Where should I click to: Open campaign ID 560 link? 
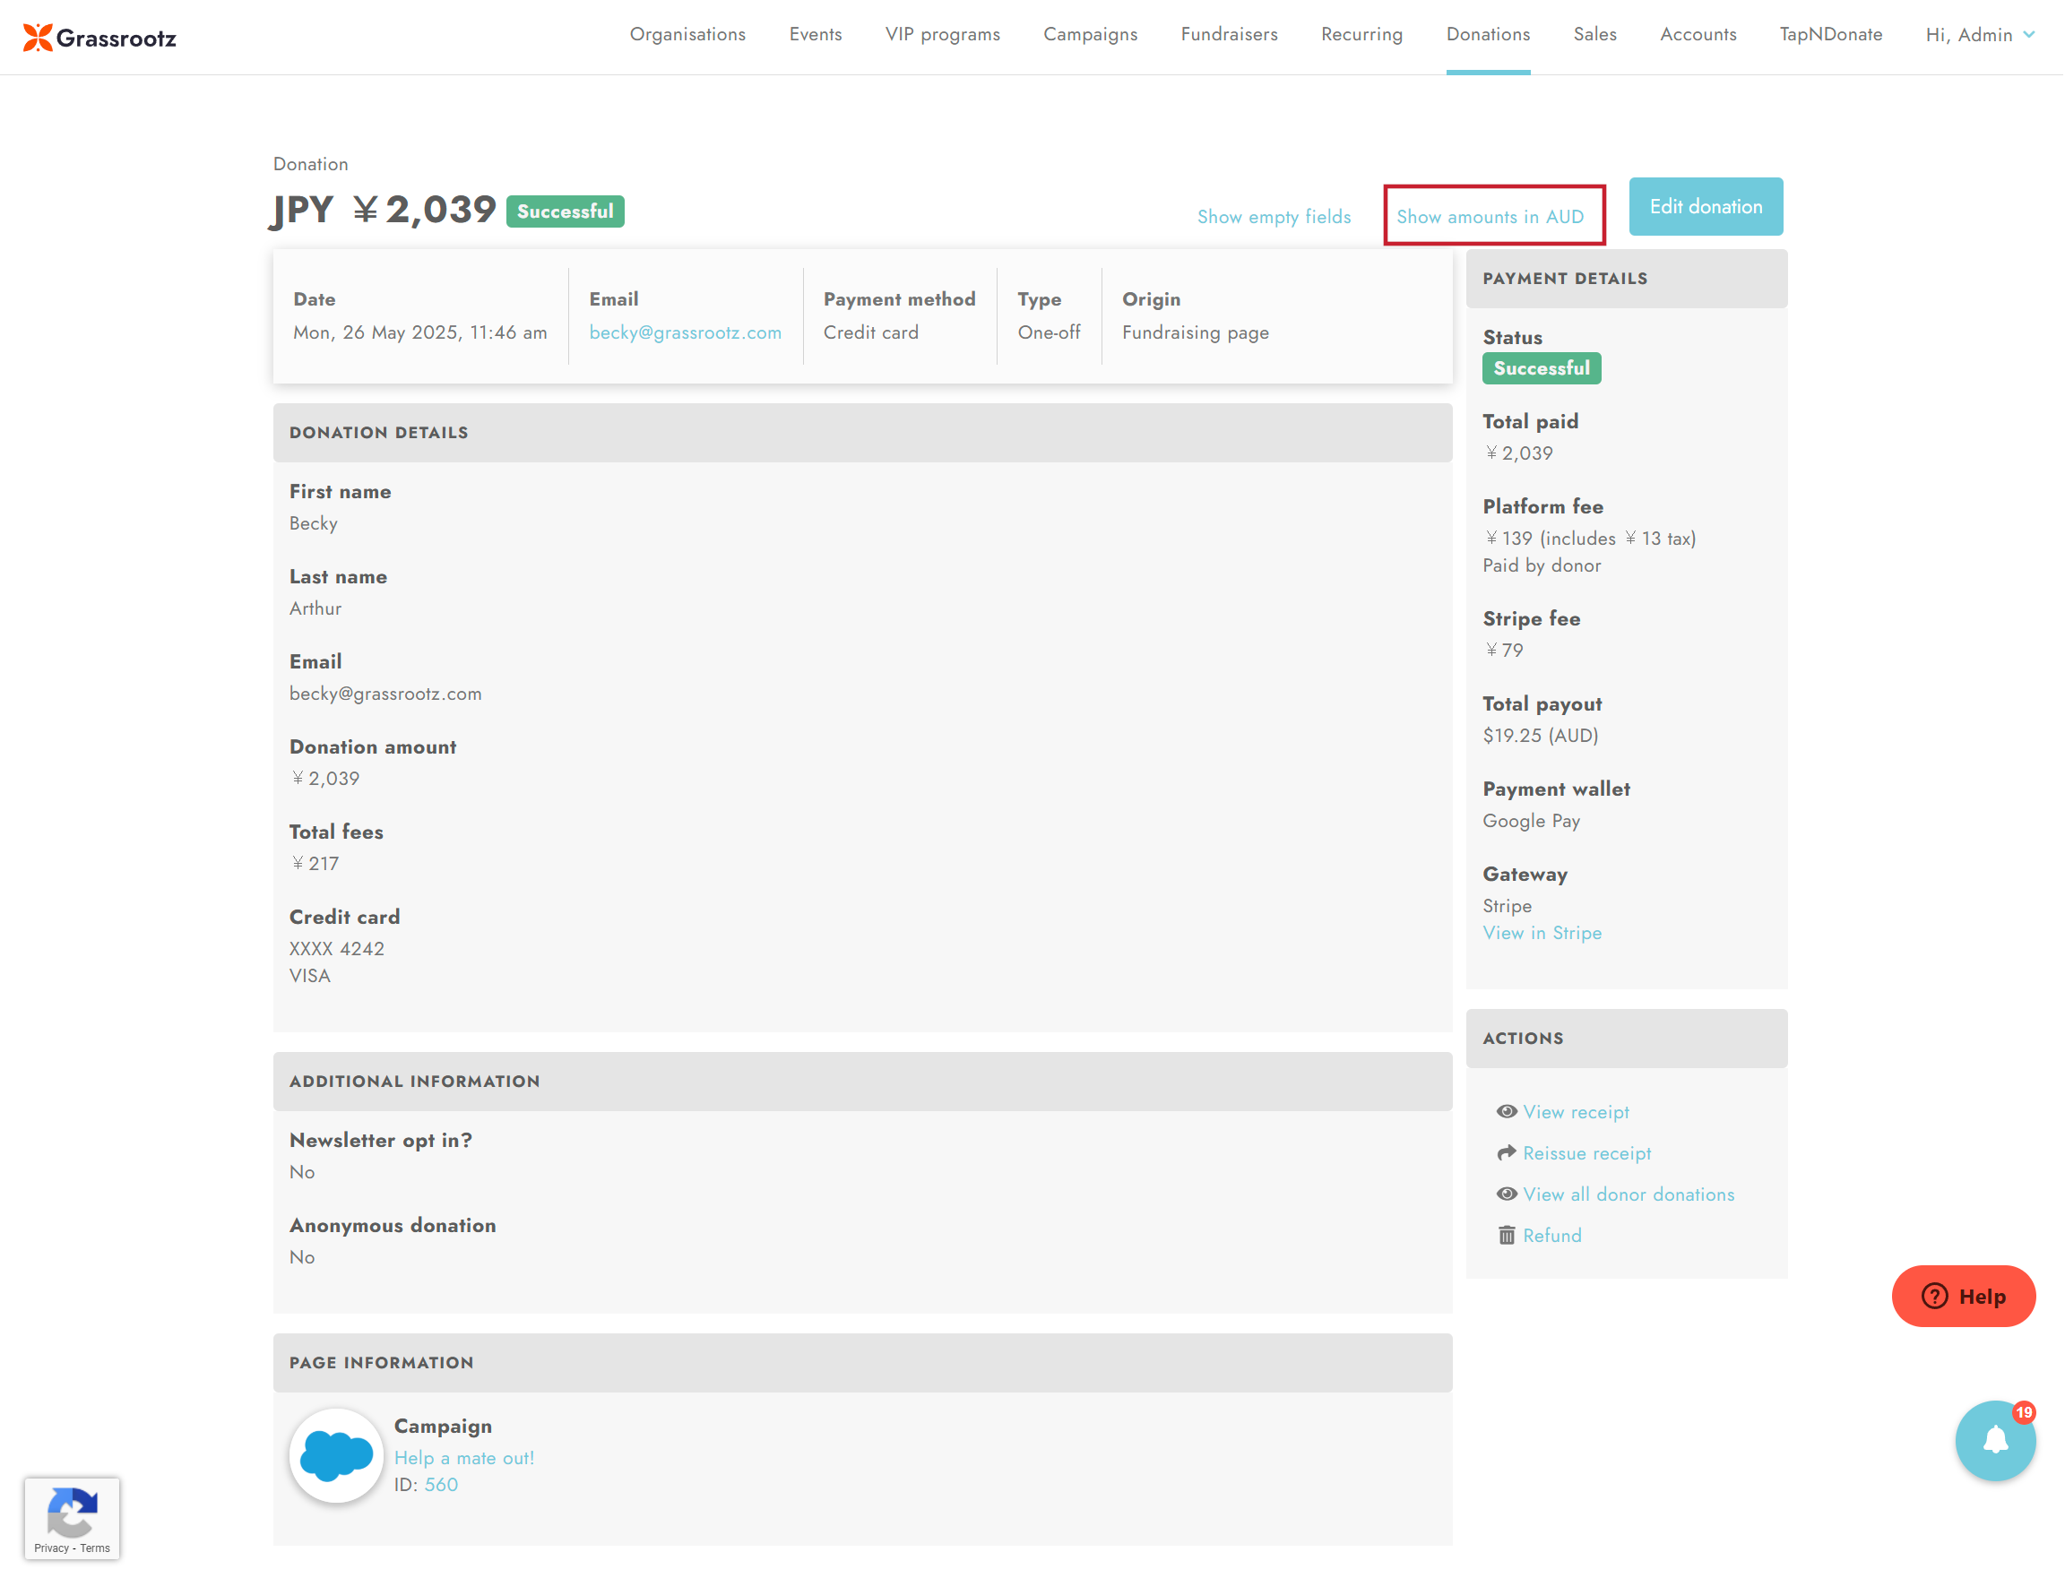442,1485
